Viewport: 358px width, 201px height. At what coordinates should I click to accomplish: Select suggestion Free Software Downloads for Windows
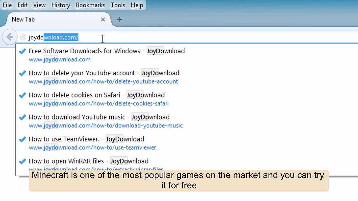pos(107,51)
